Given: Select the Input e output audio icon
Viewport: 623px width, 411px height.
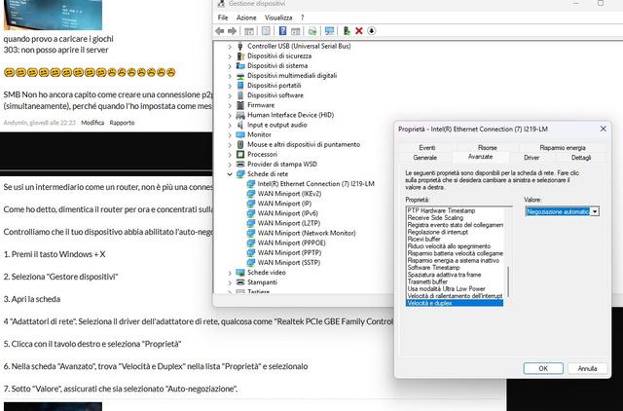Looking at the screenshot, I should (240, 125).
